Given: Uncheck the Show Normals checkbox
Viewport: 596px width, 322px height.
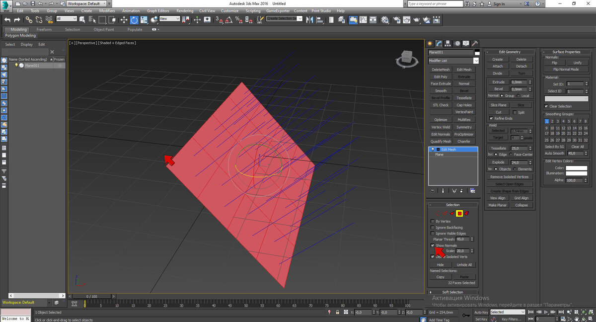Looking at the screenshot, I should (433, 245).
